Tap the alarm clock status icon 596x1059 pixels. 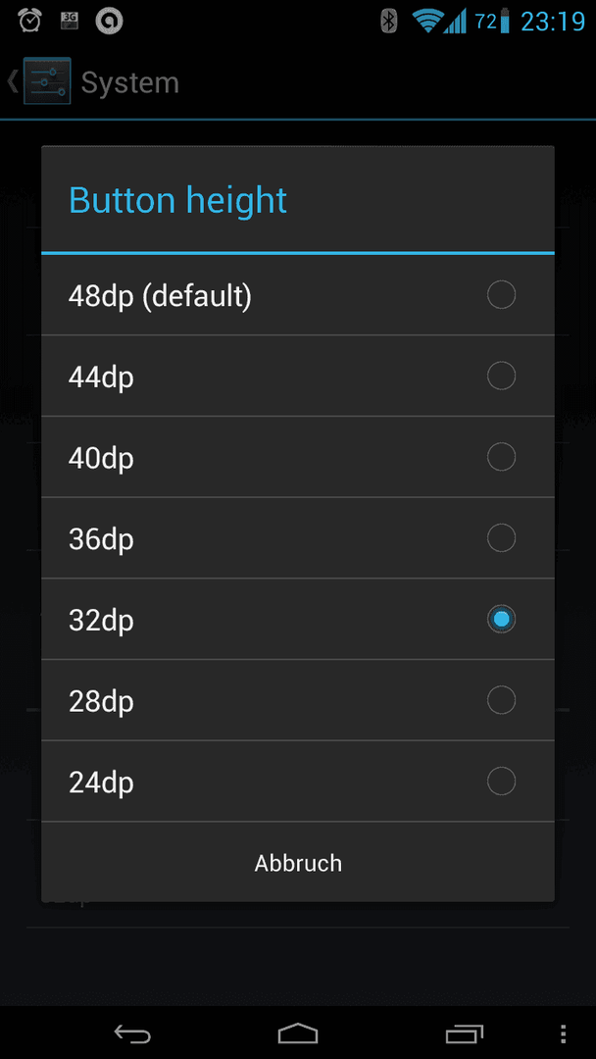point(29,22)
